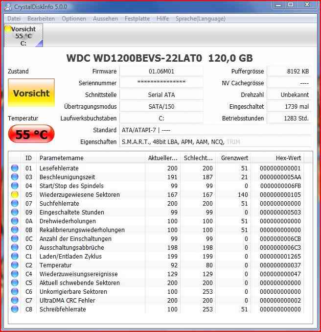
Task: Click the Übertragungsmodus field showing SATA/150
Action: (x=161, y=106)
